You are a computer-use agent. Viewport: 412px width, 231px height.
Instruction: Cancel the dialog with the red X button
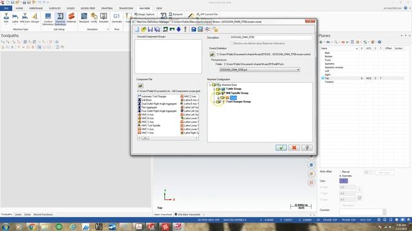pos(294,148)
